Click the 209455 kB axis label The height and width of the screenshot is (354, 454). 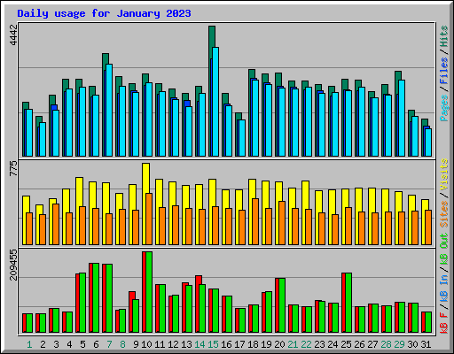click(x=13, y=265)
